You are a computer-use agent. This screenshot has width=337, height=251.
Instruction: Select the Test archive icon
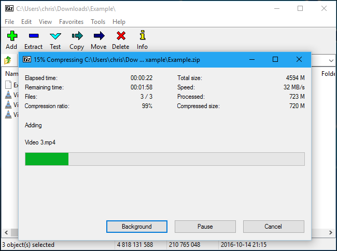(x=55, y=36)
